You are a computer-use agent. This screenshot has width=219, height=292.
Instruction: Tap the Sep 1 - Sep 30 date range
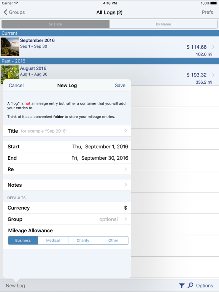34,46
